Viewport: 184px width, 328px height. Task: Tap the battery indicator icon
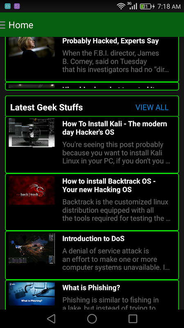[146, 7]
